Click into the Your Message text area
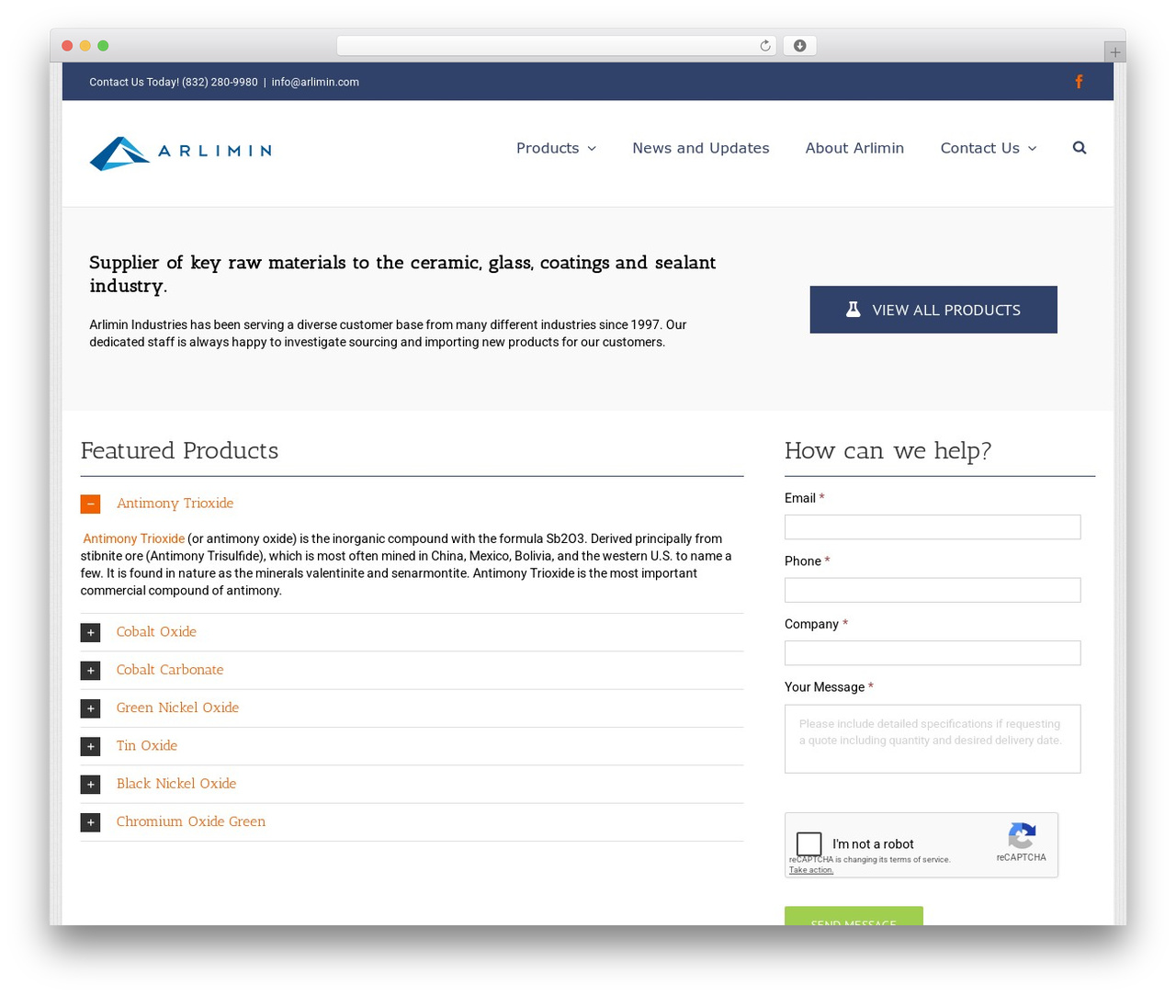 (x=933, y=739)
